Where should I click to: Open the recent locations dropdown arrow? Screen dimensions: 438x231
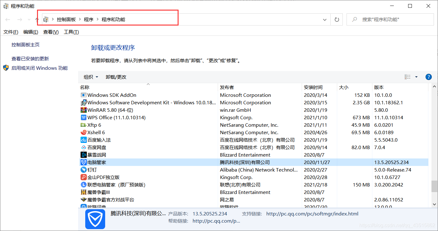29,20
